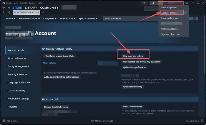Click Manage Email Preferences button

[x=56, y=107]
